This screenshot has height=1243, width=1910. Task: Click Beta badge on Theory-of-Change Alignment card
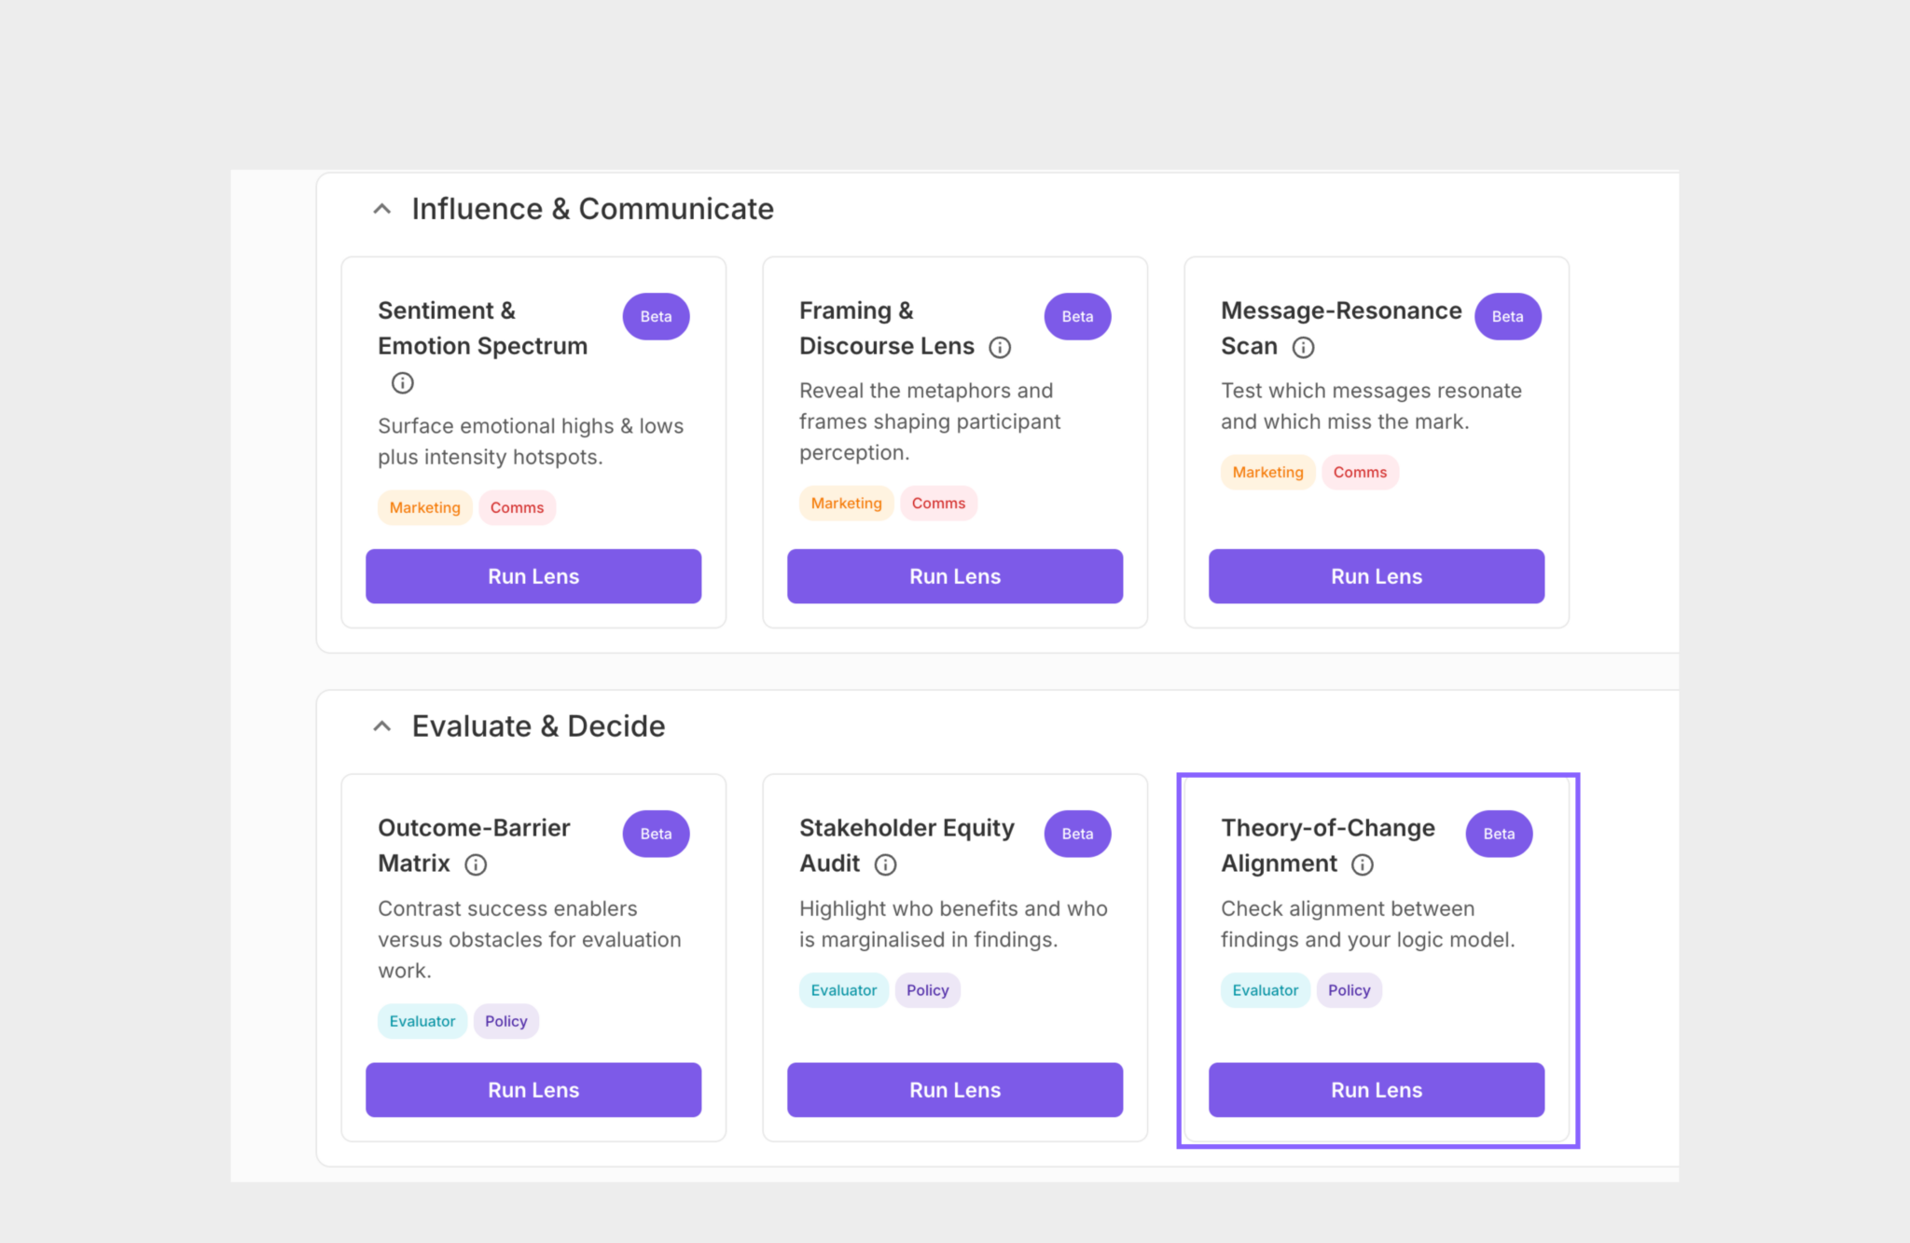point(1499,835)
